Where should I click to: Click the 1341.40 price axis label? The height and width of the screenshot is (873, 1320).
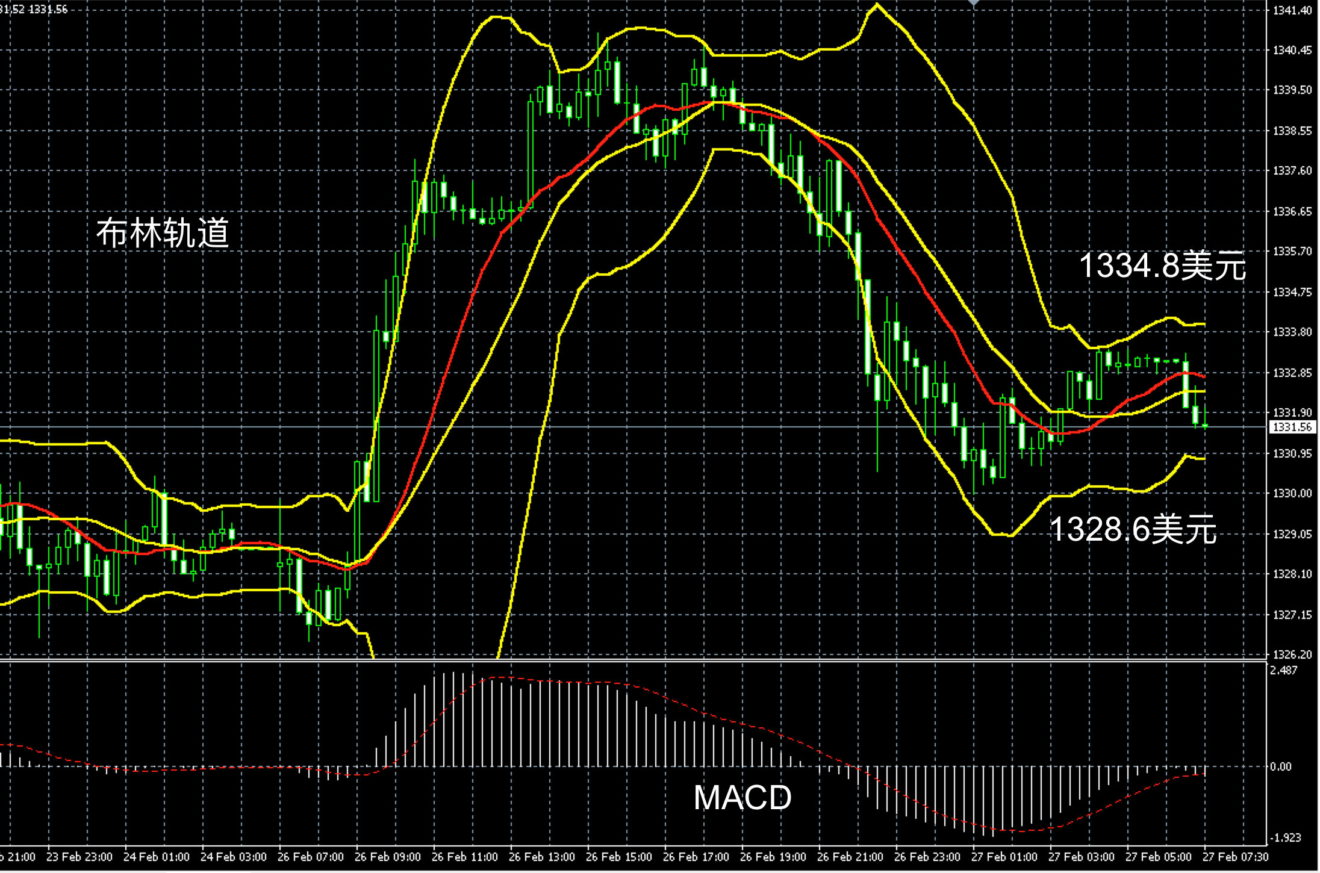point(1292,10)
